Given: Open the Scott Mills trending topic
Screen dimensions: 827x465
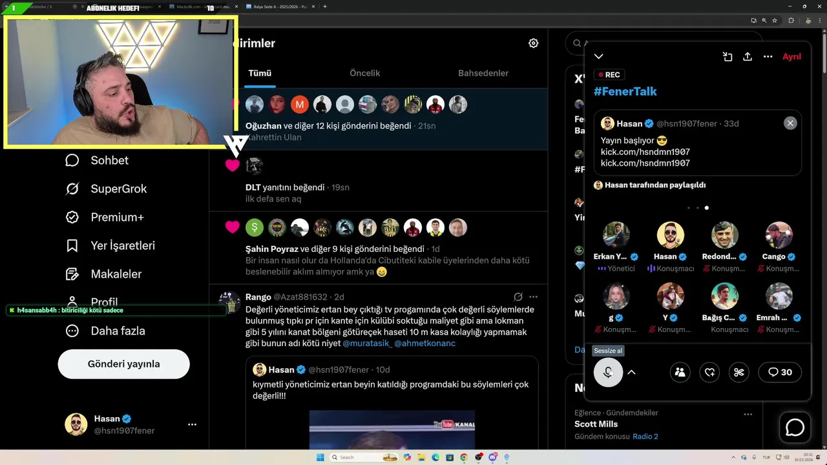Looking at the screenshot, I should click(596, 424).
